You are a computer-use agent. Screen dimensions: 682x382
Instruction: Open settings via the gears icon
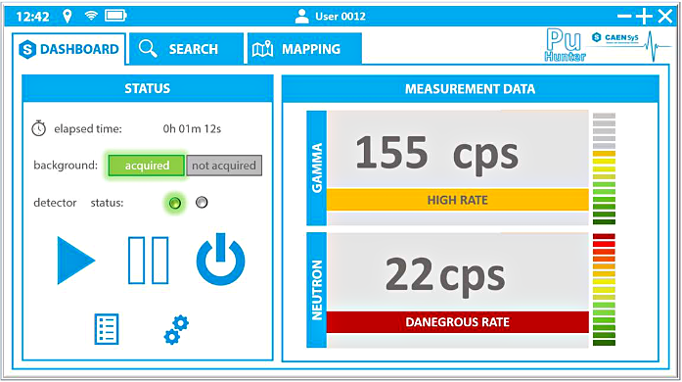click(x=176, y=330)
